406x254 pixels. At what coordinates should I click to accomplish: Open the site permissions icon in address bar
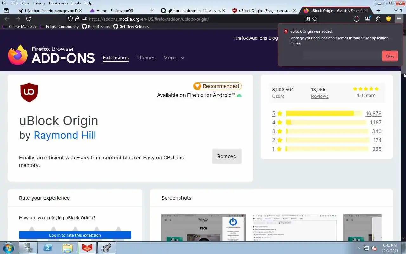tap(84, 19)
